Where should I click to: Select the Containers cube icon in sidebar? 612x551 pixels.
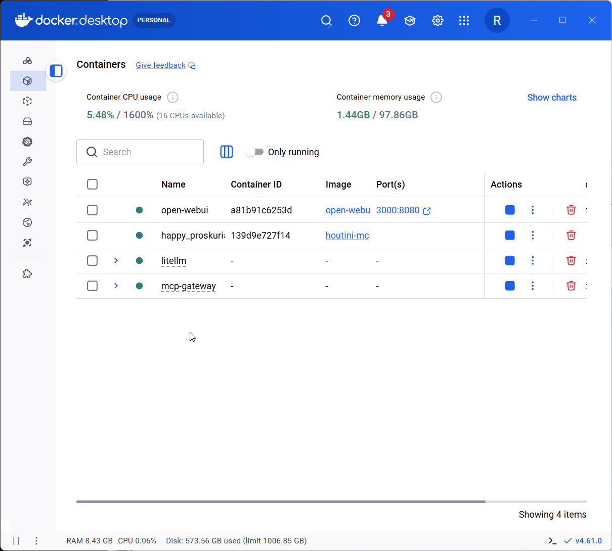[27, 81]
